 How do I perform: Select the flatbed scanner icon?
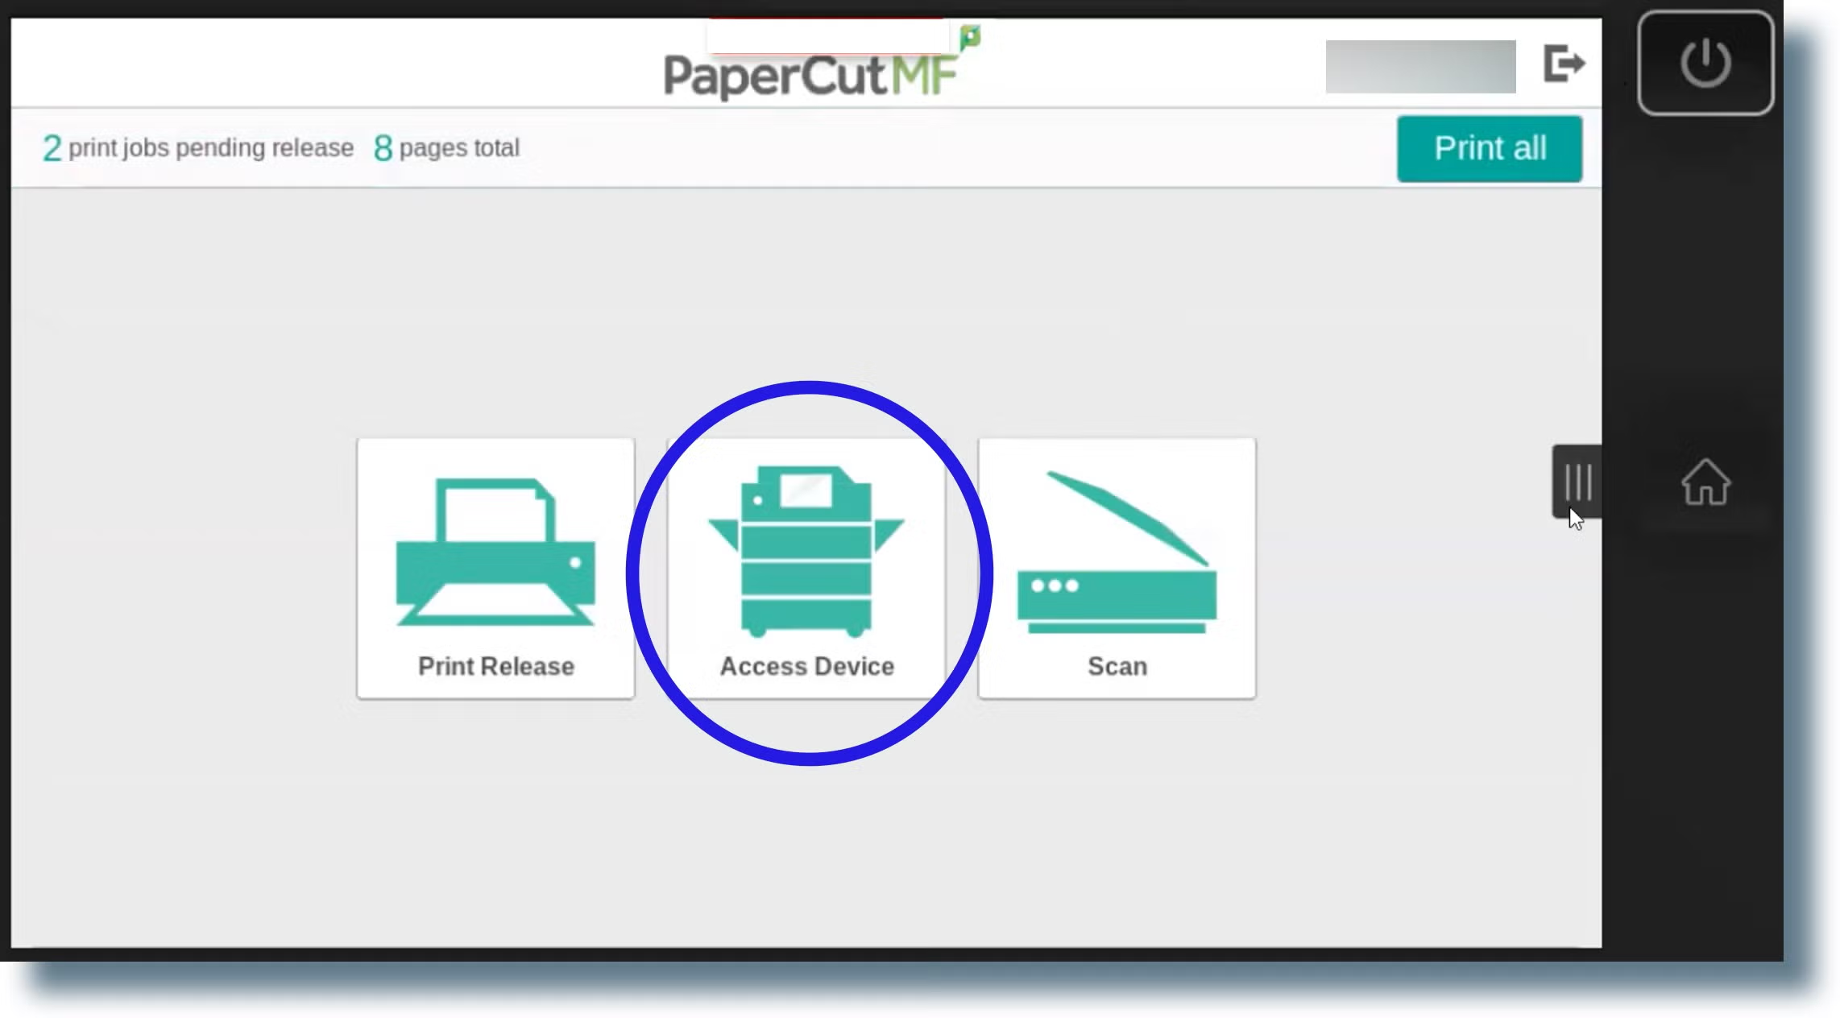point(1117,552)
